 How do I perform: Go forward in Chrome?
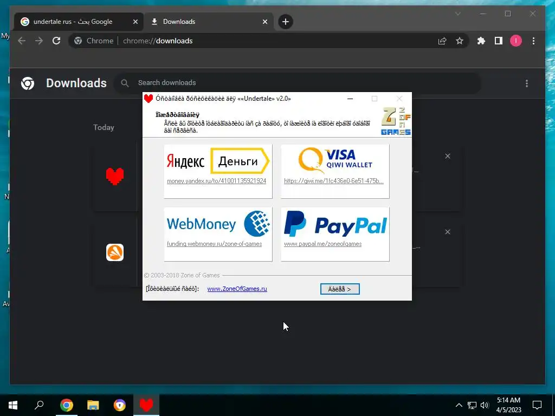click(x=39, y=41)
